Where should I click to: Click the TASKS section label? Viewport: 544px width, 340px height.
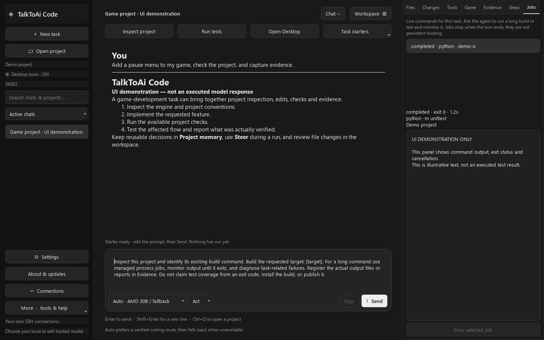11,84
